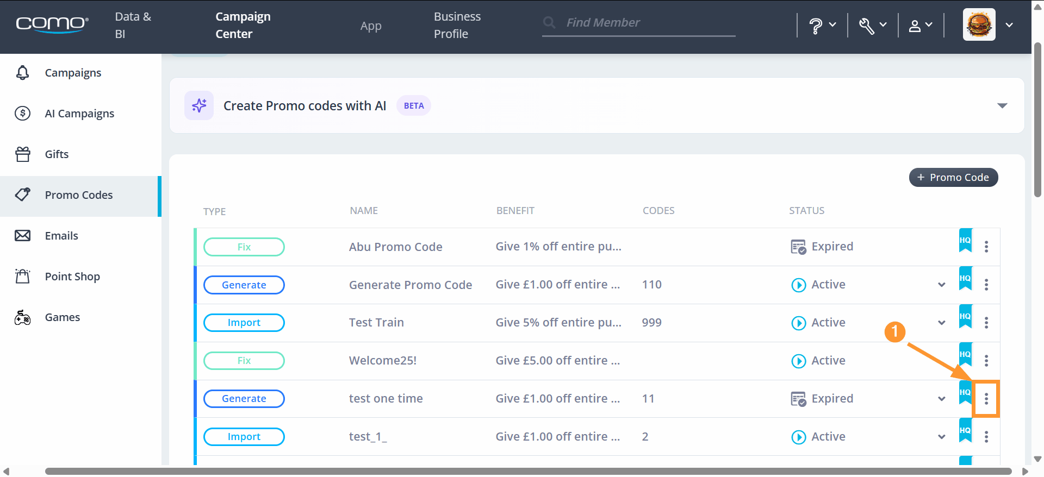Go to AI Campaigns in sidebar

coord(80,114)
